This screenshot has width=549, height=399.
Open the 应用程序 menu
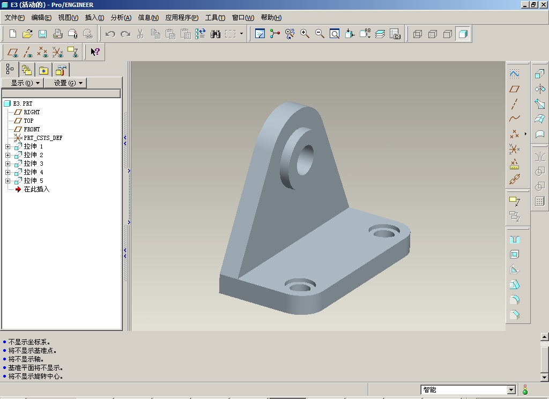click(x=182, y=18)
